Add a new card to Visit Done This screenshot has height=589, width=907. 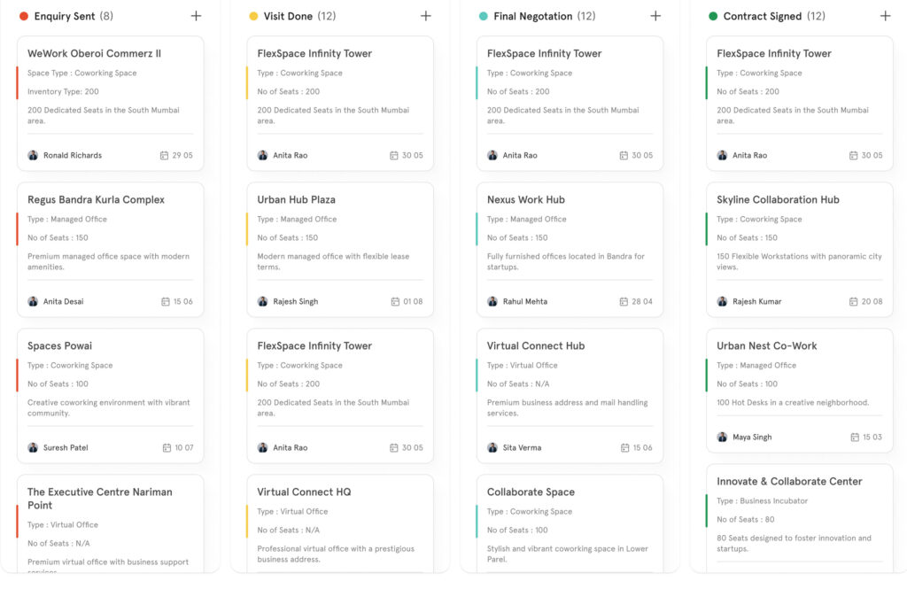(x=425, y=16)
